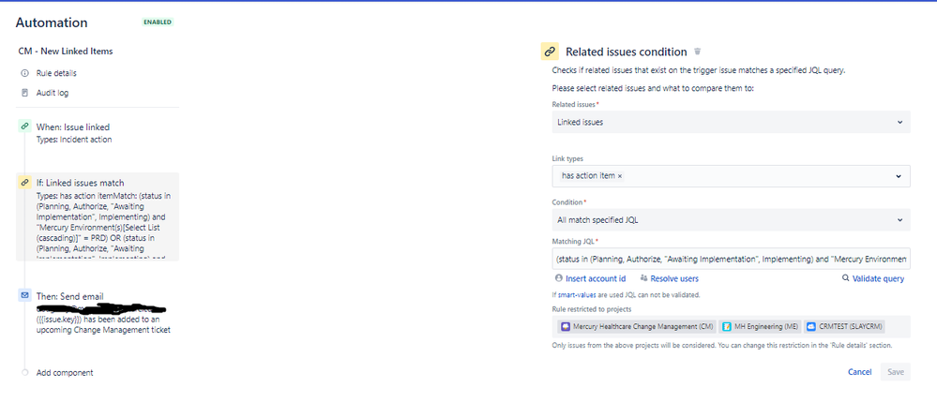Click the Resolve users people icon
This screenshot has height=402, width=937.
pos(643,278)
